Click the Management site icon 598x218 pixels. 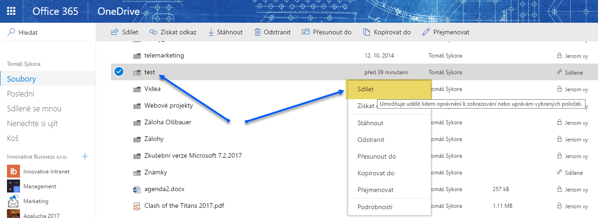pos(13,186)
